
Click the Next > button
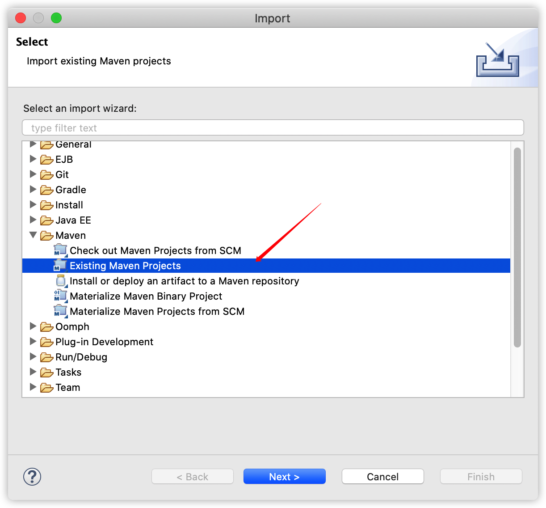click(x=284, y=477)
